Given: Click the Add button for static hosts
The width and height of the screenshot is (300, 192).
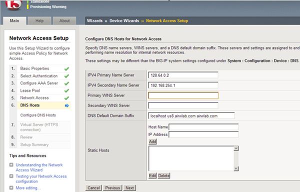Looking at the screenshot, I should coord(152,141).
